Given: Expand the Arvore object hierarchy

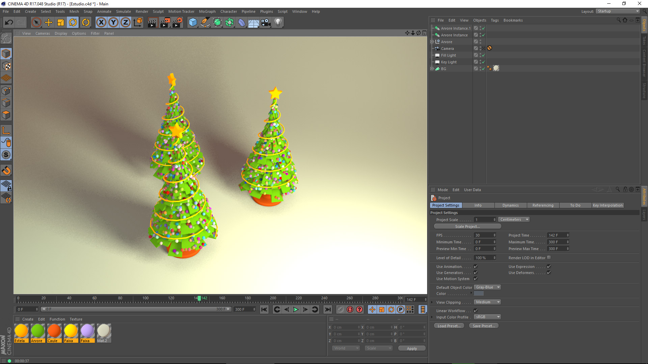Looking at the screenshot, I should (x=432, y=42).
